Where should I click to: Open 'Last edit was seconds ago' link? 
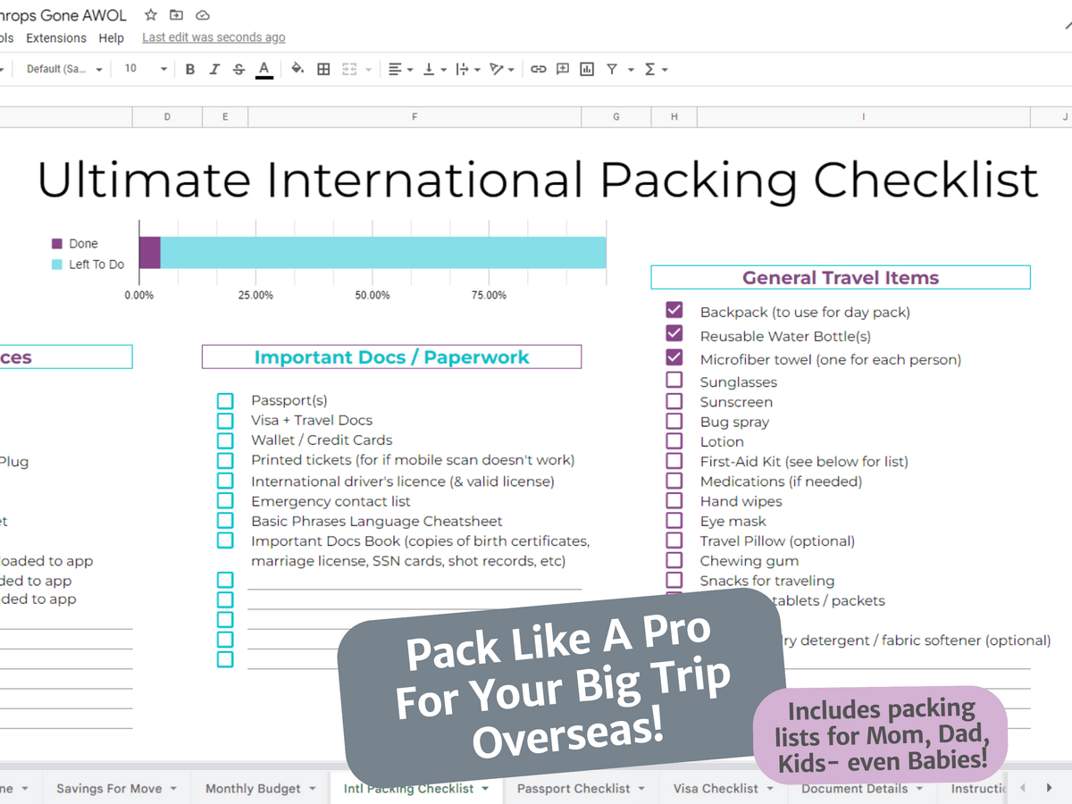coord(214,38)
